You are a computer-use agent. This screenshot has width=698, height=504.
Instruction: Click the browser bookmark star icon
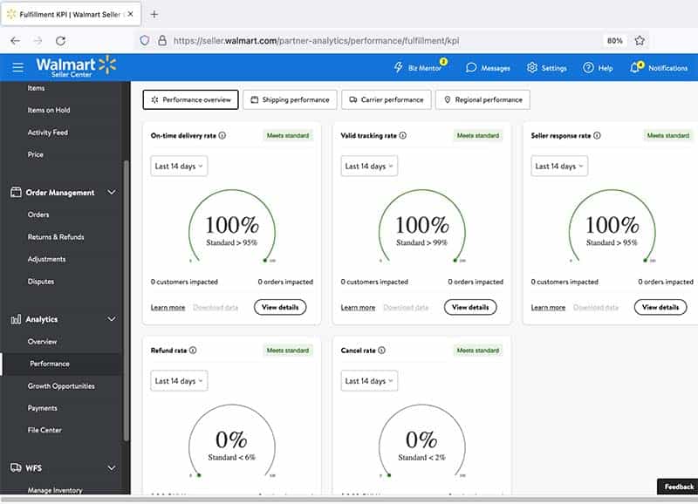[x=640, y=40]
